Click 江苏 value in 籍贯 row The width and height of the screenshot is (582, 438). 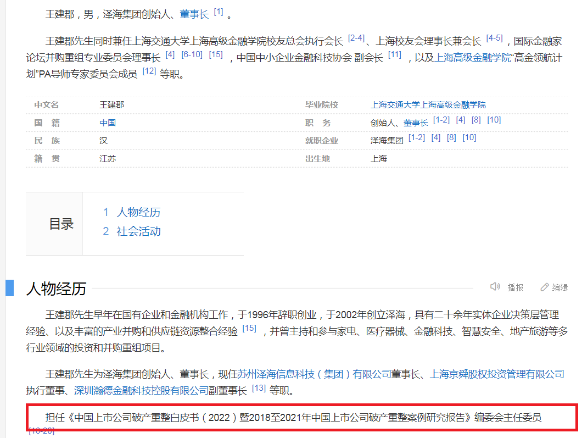[108, 159]
